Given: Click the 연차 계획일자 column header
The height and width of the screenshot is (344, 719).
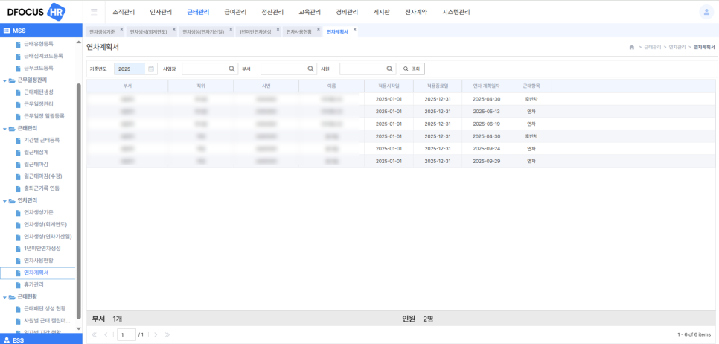Looking at the screenshot, I should 487,86.
